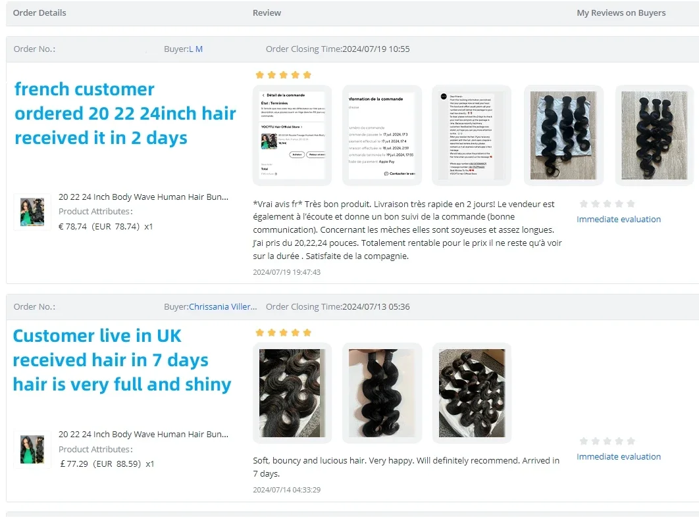Open product title in the €78,74 order
The width and height of the screenshot is (699, 524).
click(143, 197)
